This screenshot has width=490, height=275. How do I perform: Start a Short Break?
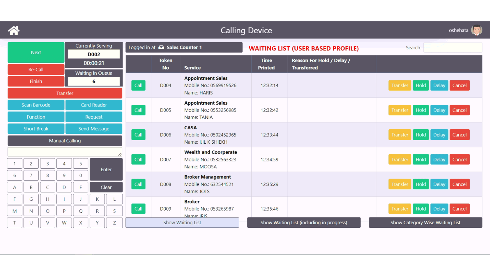tap(36, 129)
